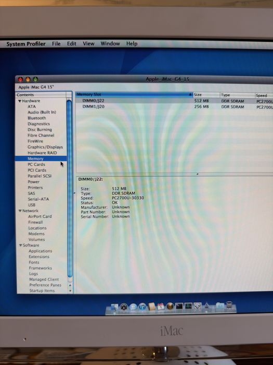Screen dimensions: 273x365
Task: Select Applications under Software
Action: (x=41, y=251)
